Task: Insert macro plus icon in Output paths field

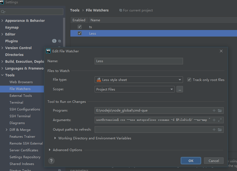Action: (214, 130)
